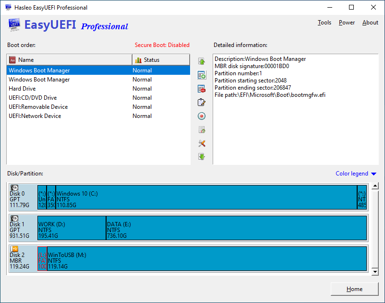Edit the Windows Boot Manager entry
Image resolution: width=385 pixels, height=303 pixels.
pos(202,102)
